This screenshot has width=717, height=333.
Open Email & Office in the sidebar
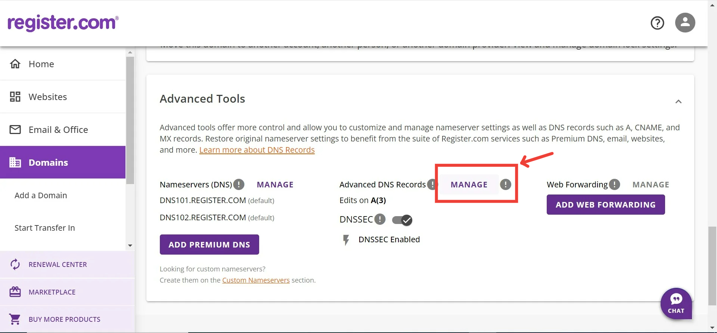63,130
